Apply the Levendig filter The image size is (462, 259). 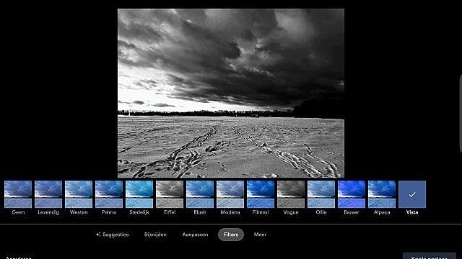coord(48,194)
